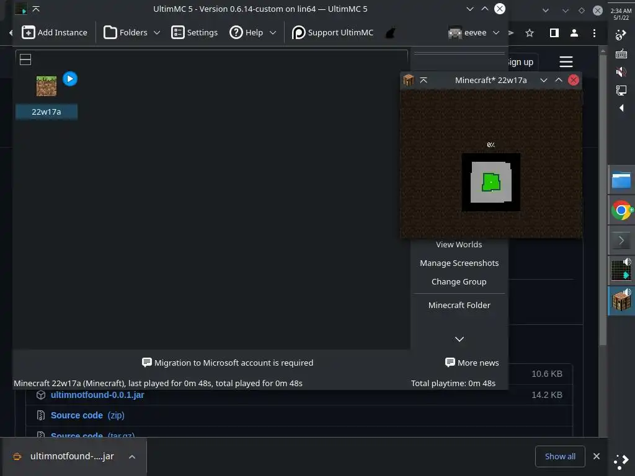Click the eevee account avatar icon
This screenshot has width=635, height=476.
point(455,33)
